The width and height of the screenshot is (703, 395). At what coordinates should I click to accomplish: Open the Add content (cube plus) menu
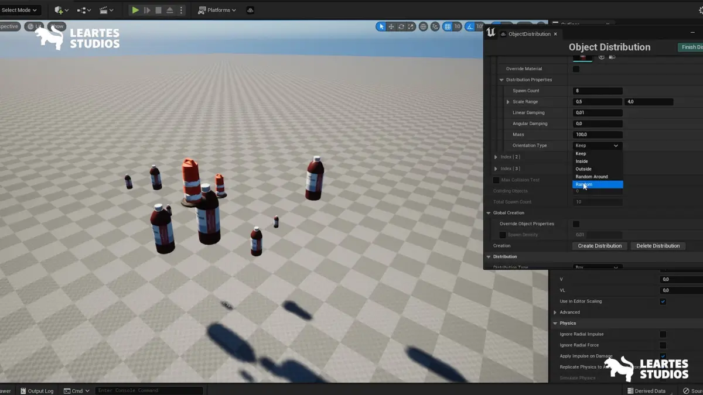61,10
